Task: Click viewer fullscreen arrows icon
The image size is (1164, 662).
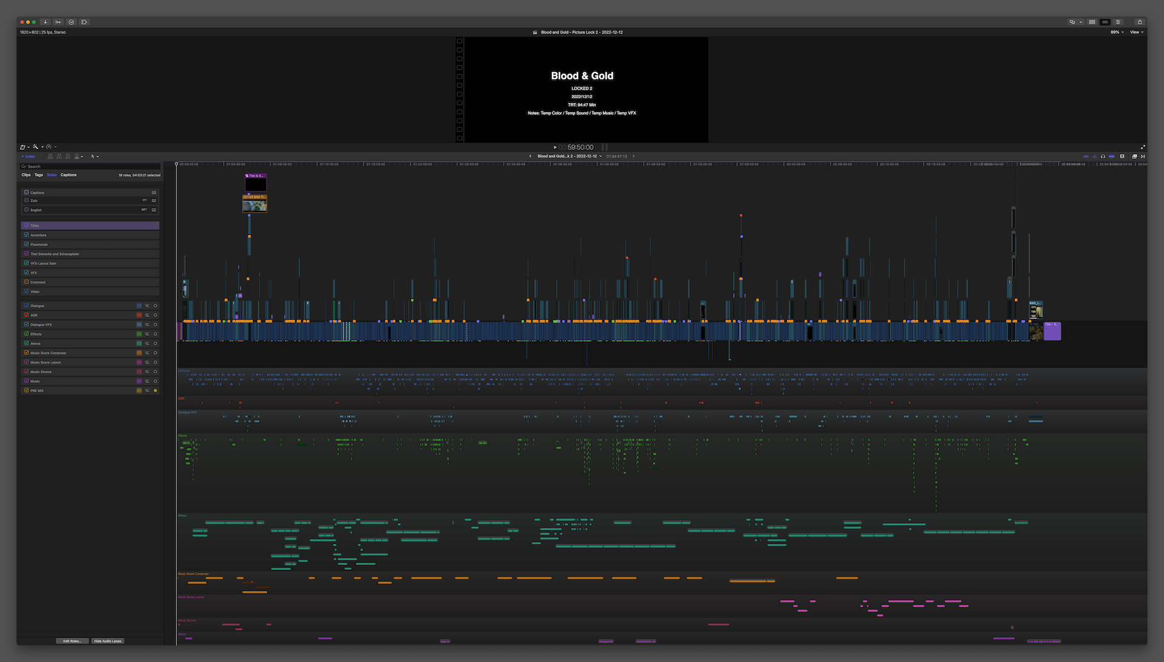Action: (x=1143, y=147)
